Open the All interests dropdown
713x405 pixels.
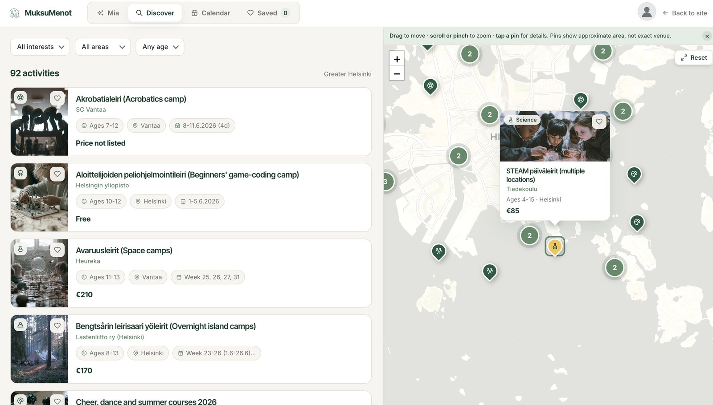pyautogui.click(x=40, y=47)
